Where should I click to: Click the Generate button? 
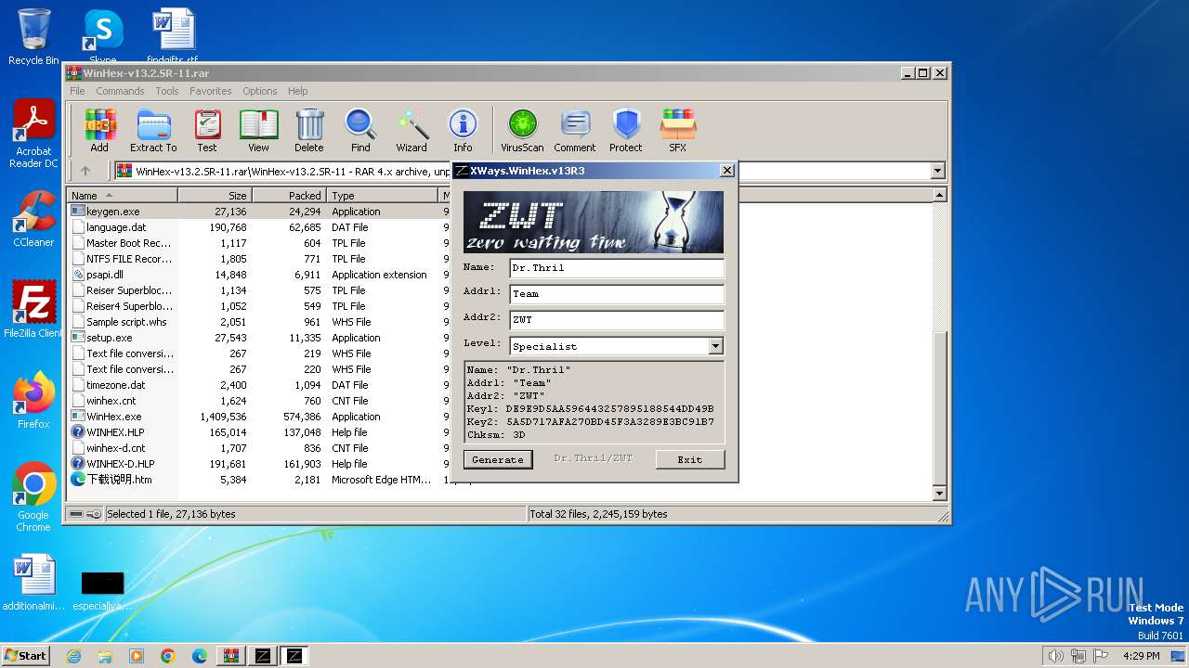point(498,459)
